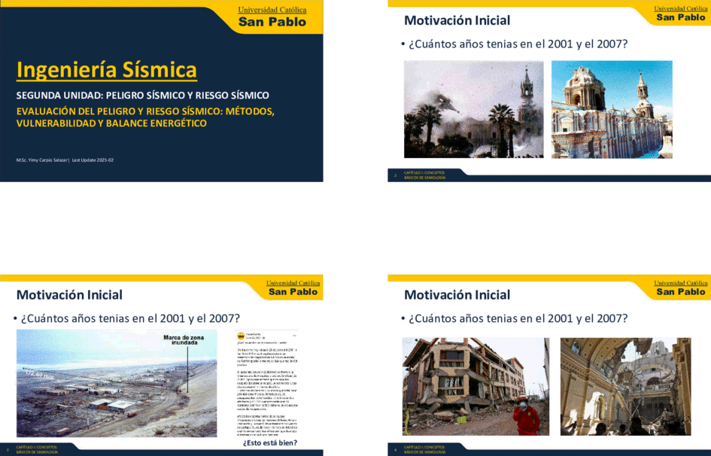Click the "¿Esto está bien?" text
The image size is (711, 456).
tap(270, 443)
